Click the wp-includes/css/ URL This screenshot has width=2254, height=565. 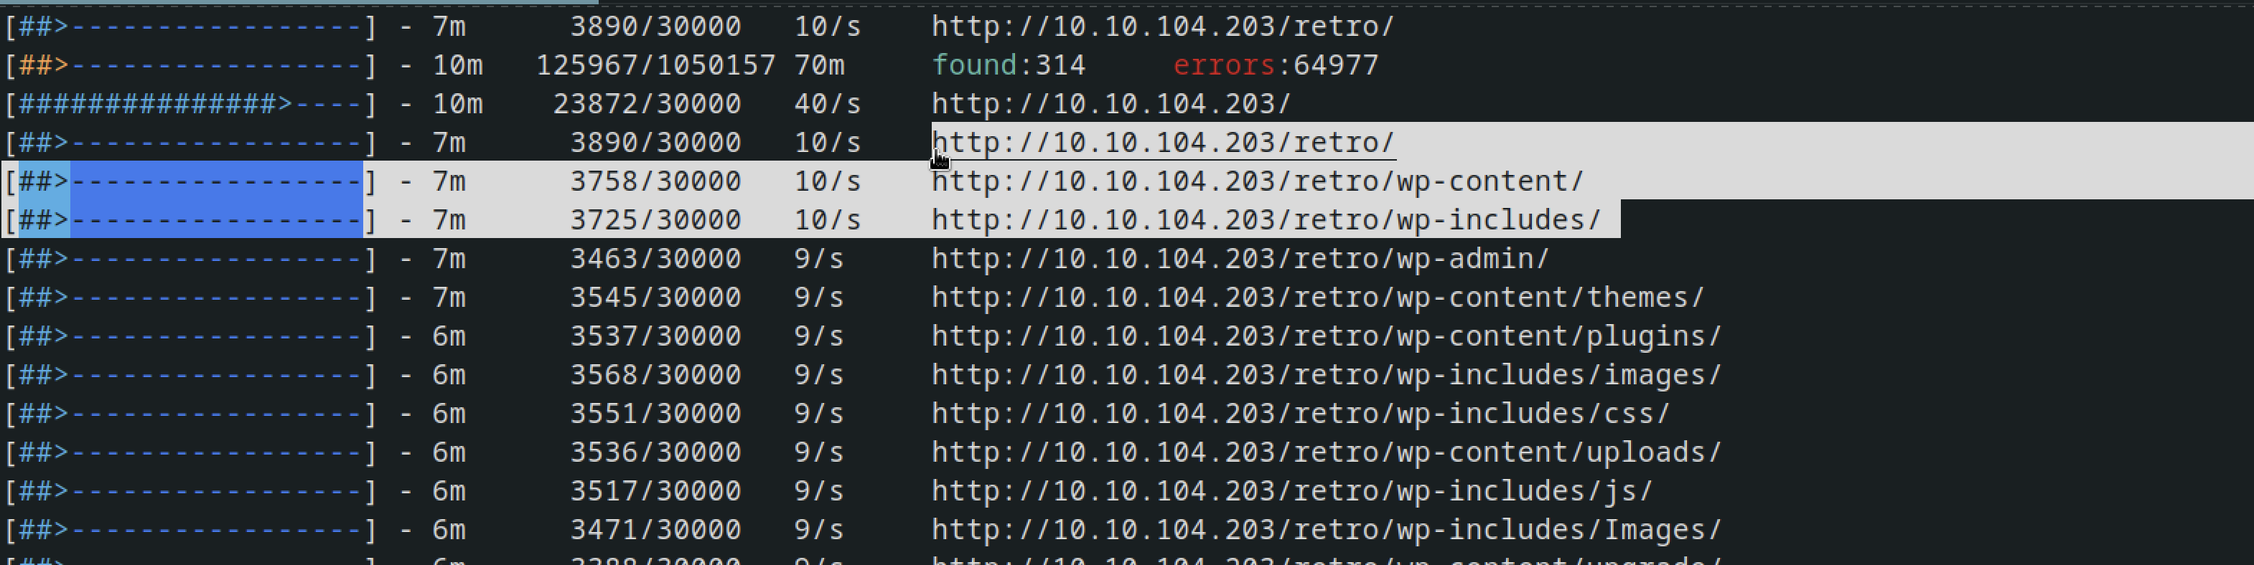[x=1300, y=414]
